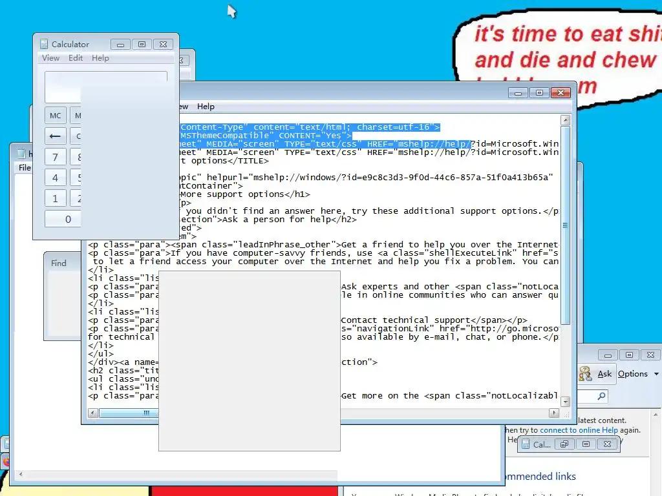This screenshot has width=662, height=496.
Task: Click digit 4 on the Calculator
Action: [56, 178]
